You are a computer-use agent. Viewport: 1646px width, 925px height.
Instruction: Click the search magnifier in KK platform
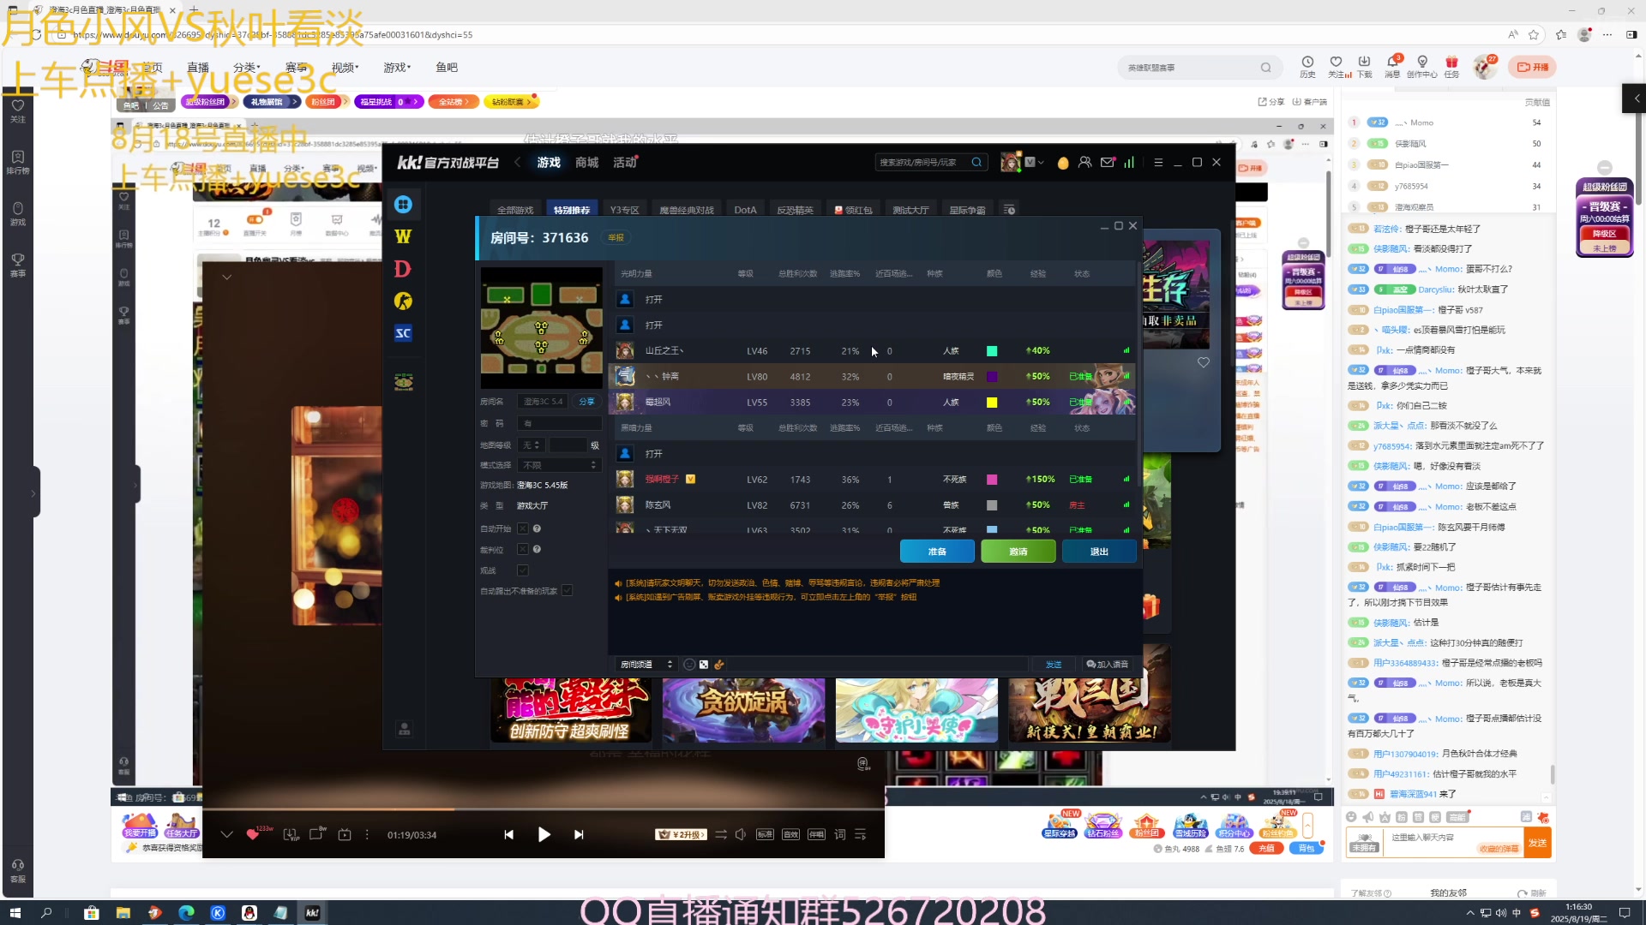pos(976,163)
